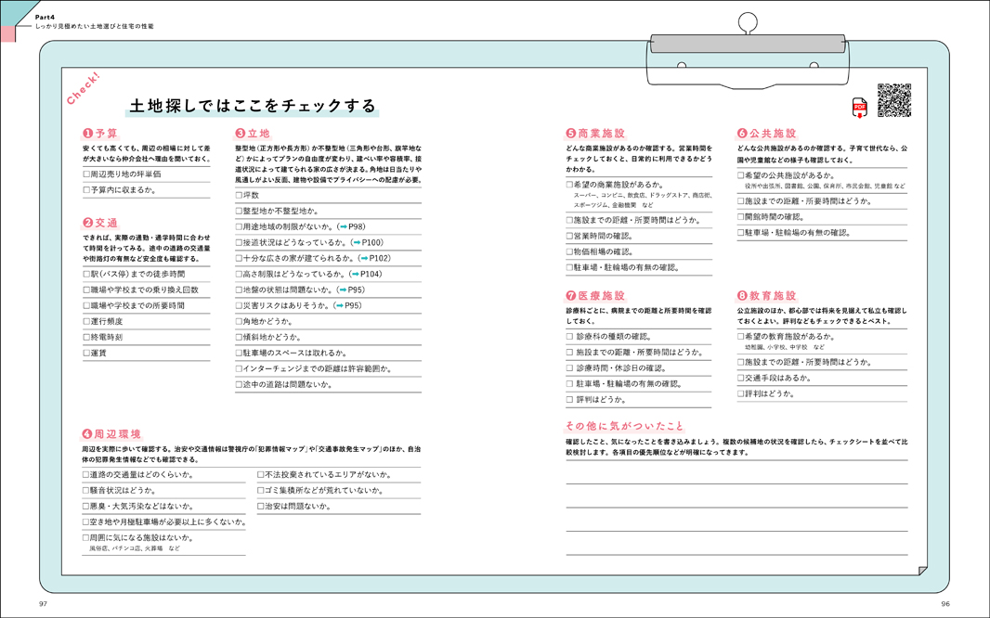Click the 土地探しではここをチェックする title

pos(253,106)
